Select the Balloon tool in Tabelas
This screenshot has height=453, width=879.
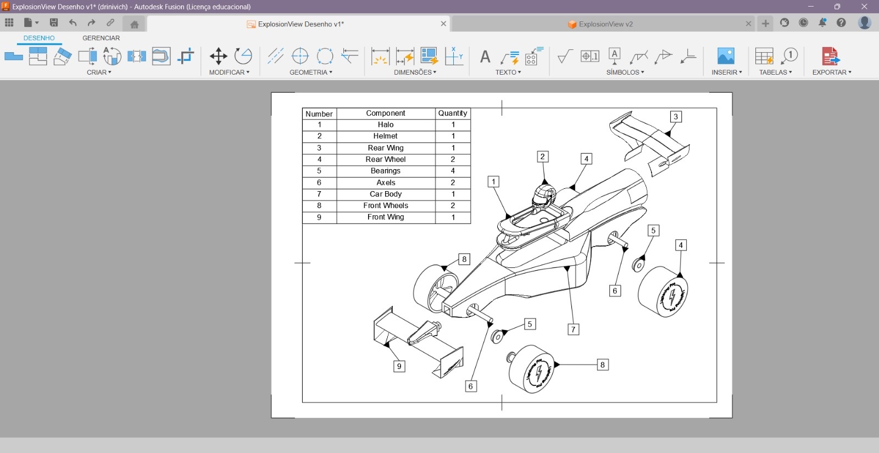789,56
